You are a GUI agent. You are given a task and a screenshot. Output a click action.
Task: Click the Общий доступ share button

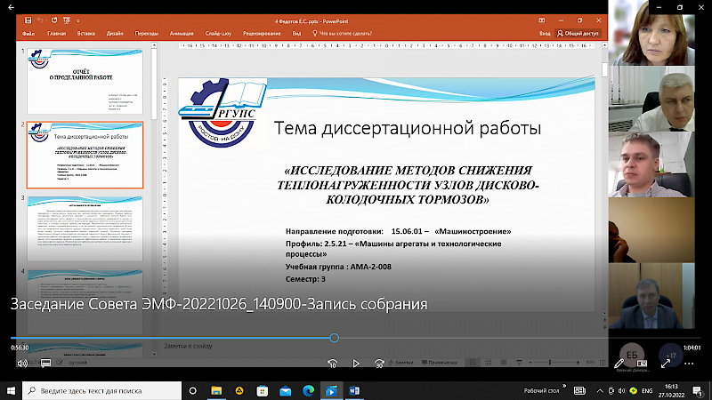click(579, 33)
